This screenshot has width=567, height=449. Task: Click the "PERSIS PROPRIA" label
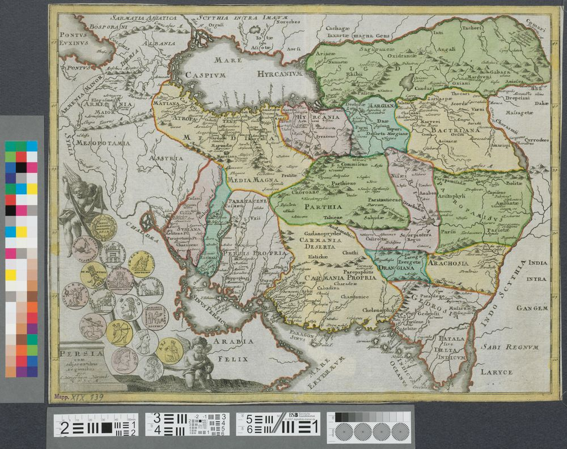tap(254, 254)
